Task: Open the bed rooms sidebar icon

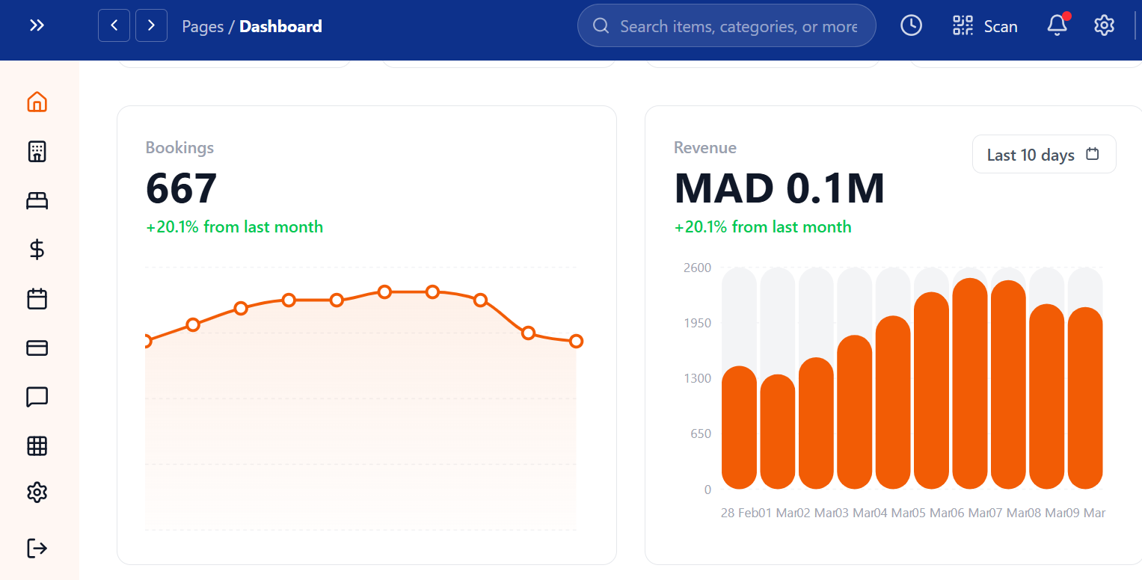Action: [37, 200]
